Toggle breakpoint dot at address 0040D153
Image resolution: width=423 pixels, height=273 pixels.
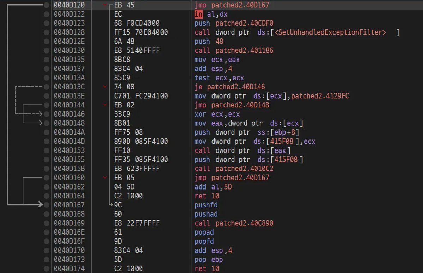point(47,150)
